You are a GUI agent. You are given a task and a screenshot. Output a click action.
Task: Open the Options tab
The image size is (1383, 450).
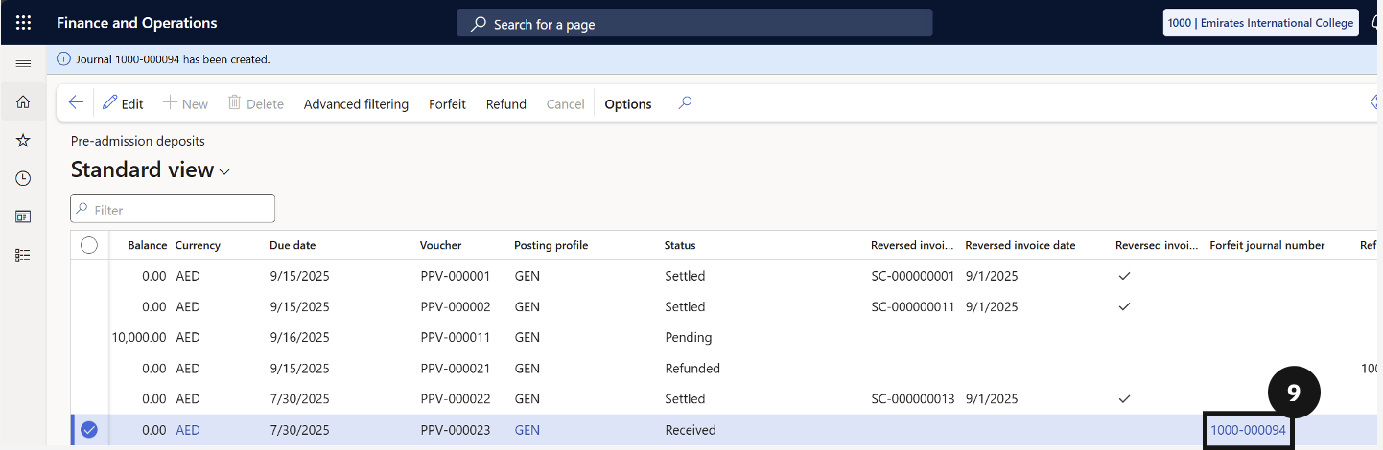pos(628,103)
